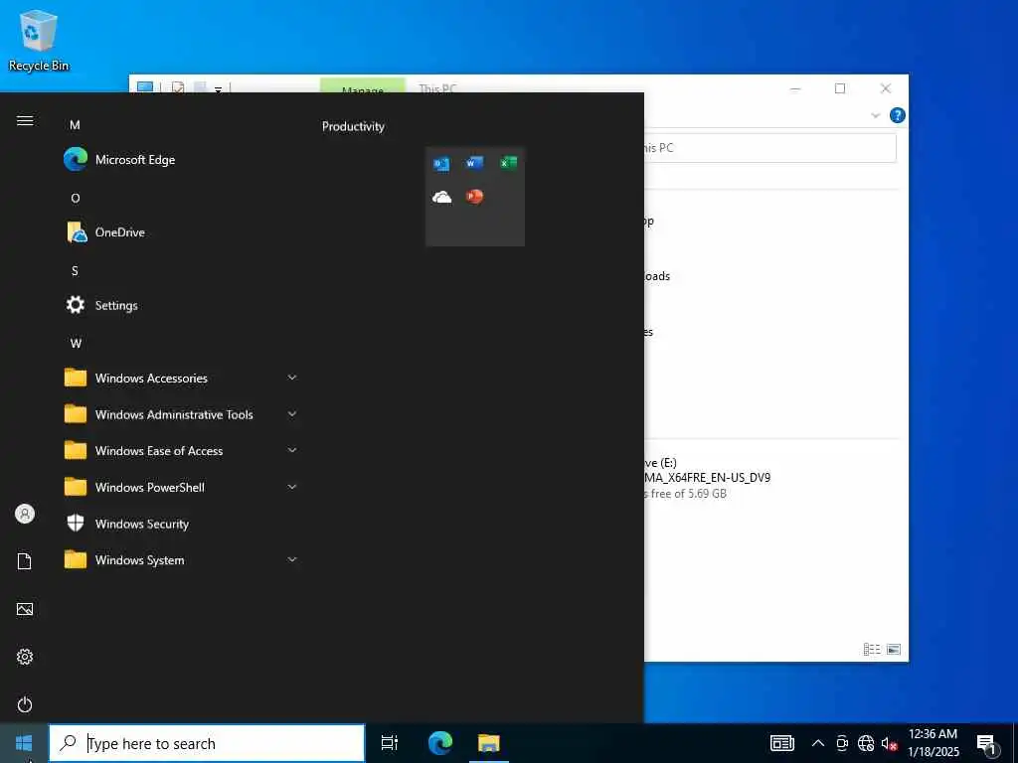Select the E: drive entry in File Explorer
Viewport: 1018px width, 763px height.
[x=708, y=478]
